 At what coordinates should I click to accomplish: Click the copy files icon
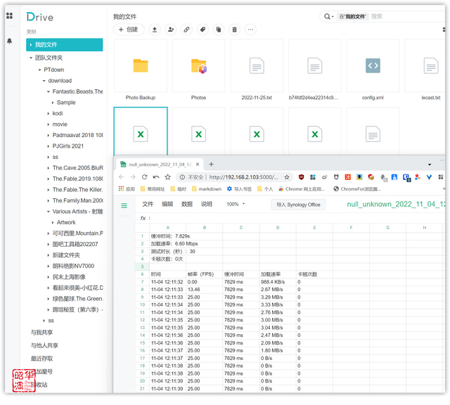(x=219, y=30)
